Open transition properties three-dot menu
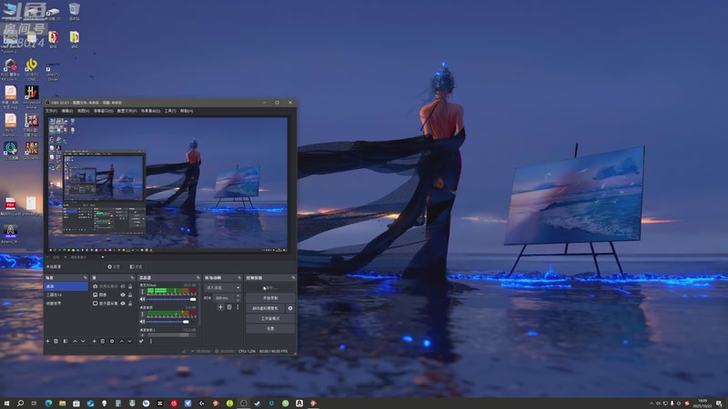Image resolution: width=728 pixels, height=409 pixels. click(238, 307)
